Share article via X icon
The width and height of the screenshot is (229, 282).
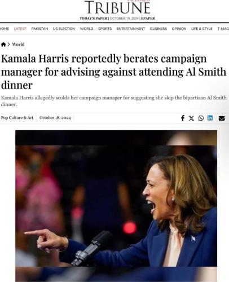[191, 118]
